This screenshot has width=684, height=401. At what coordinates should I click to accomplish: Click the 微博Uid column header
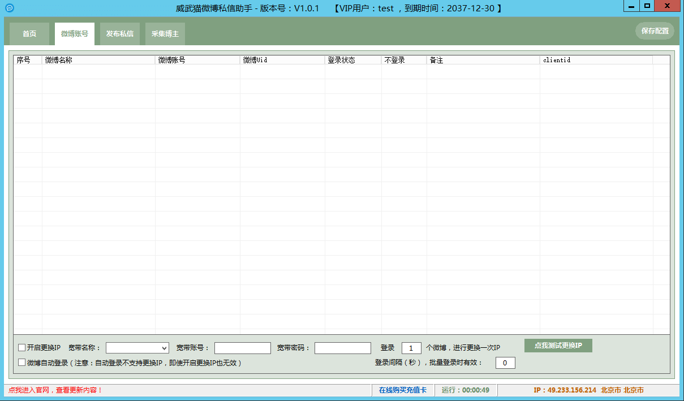[x=282, y=60]
